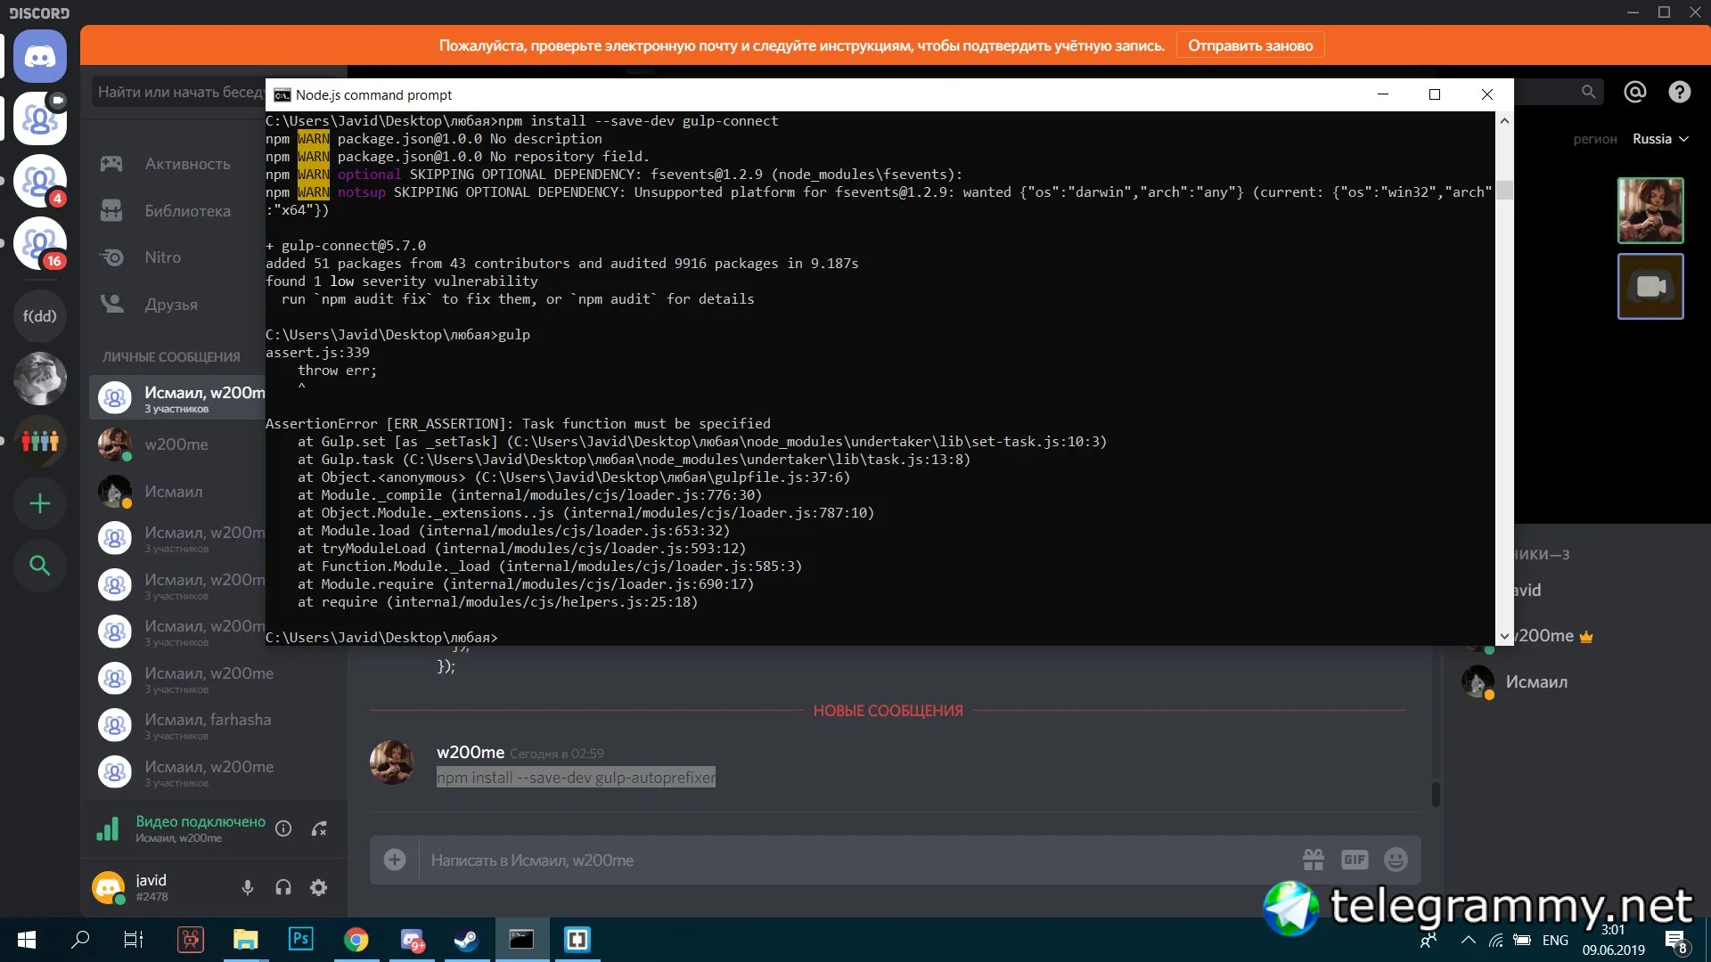Click the battery tray icon
This screenshot has width=1711, height=962.
coord(1523,940)
